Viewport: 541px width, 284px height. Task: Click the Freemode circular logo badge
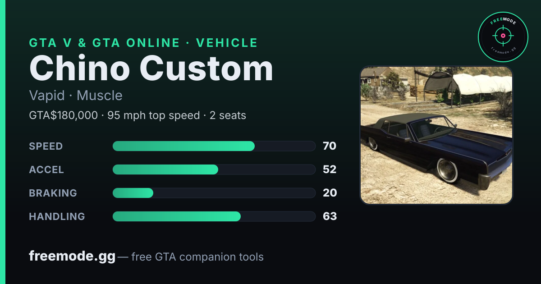point(503,37)
